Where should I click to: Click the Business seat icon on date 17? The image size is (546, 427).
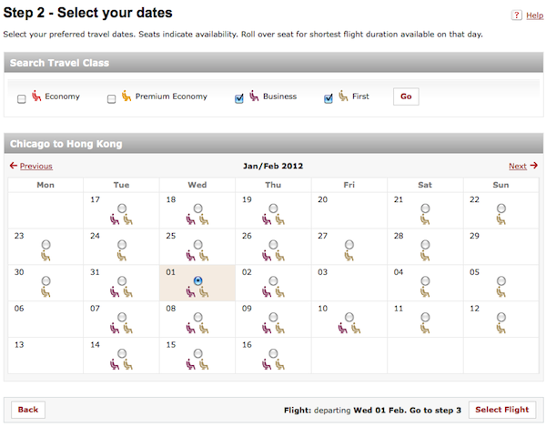tap(115, 219)
